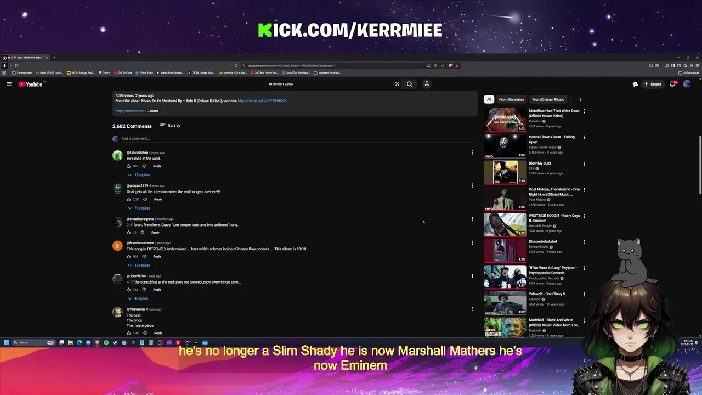Open options menu for @Letskickitup comment
Screen dimensions: 702x395
[x=472, y=153]
